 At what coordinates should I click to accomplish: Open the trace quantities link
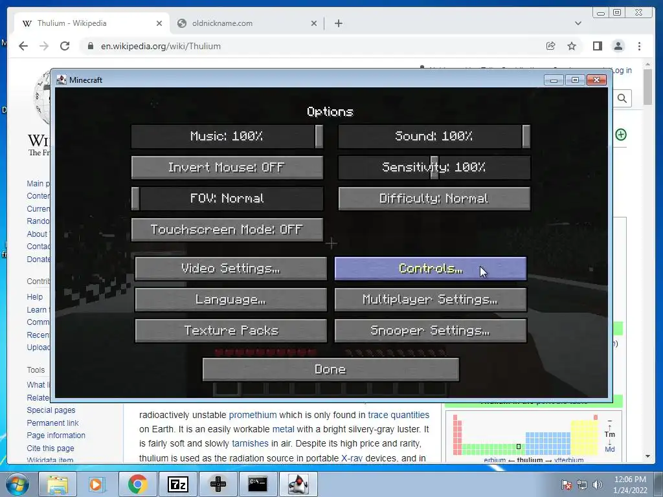(398, 415)
